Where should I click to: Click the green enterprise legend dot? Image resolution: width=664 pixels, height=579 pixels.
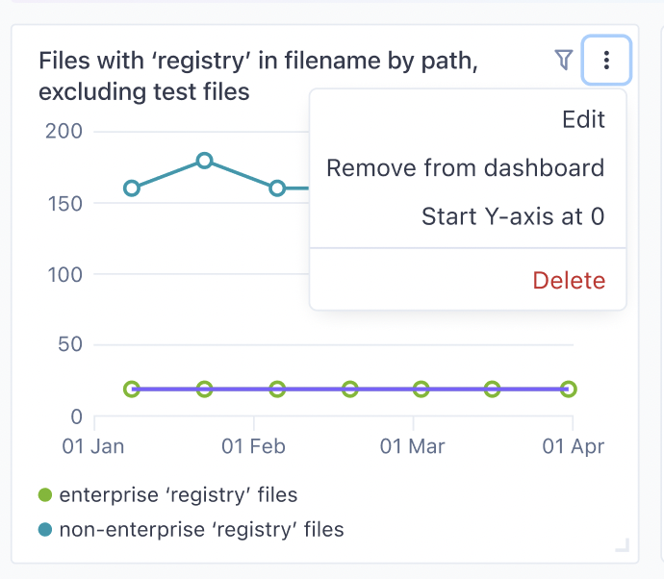[x=45, y=495]
